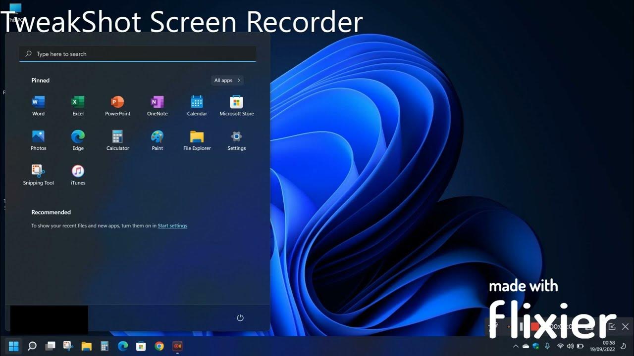
Task: Click the battery status tray icon
Action: tap(581, 346)
